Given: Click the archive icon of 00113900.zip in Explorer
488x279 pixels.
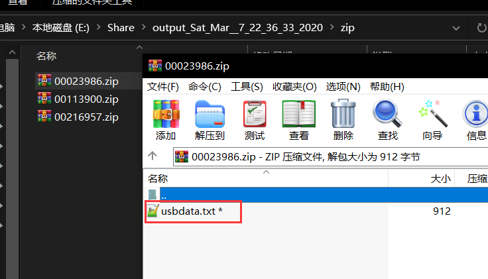Looking at the screenshot, I should 44,99.
